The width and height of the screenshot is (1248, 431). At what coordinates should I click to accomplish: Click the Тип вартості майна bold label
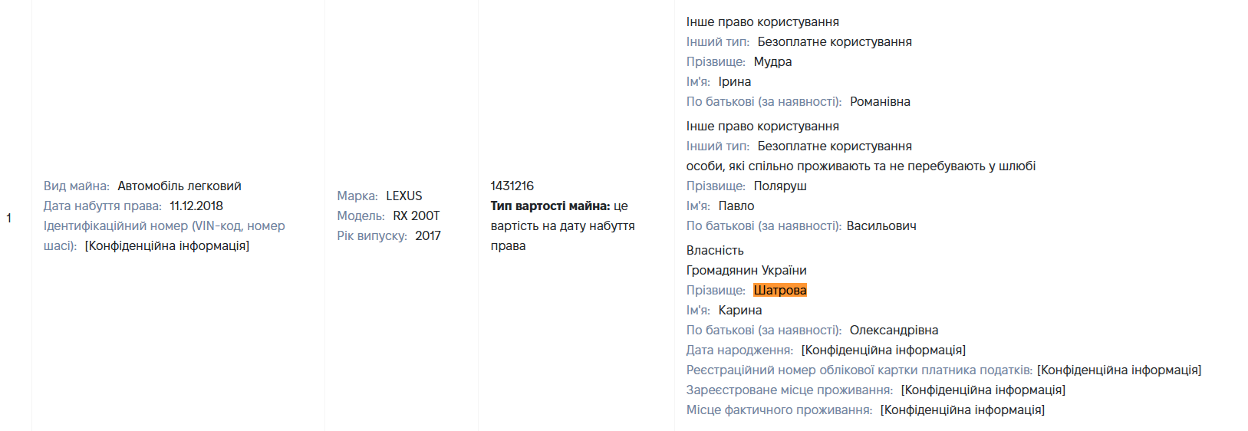coord(551,206)
